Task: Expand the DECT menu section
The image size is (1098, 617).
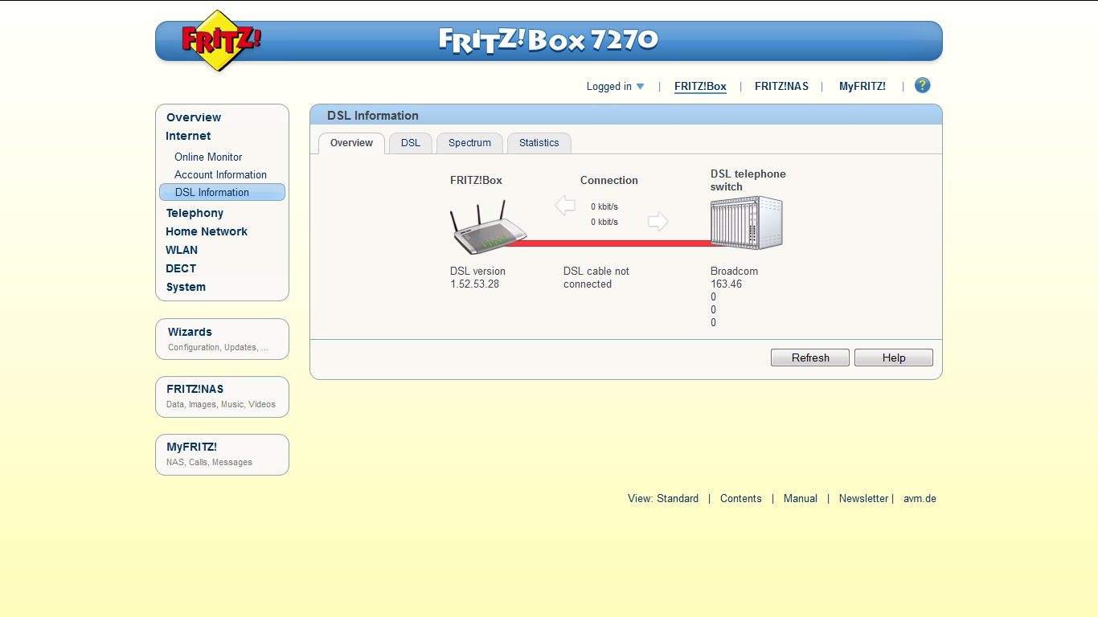Action: tap(181, 268)
